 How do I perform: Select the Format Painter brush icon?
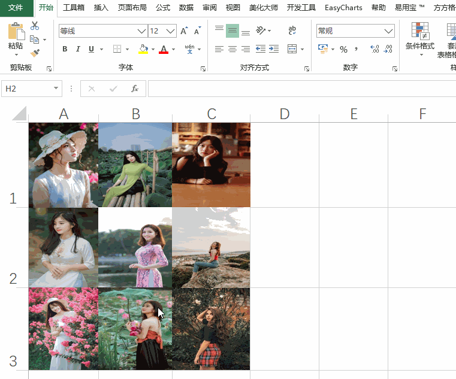(35, 53)
